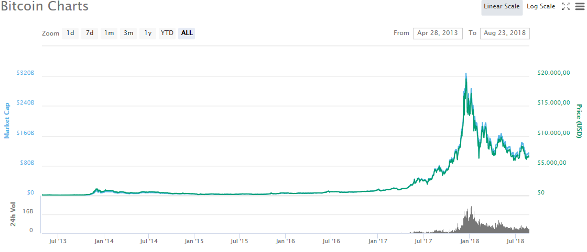Select YTD zoom range
Screen dimensions: 587x252
pyautogui.click(x=167, y=33)
